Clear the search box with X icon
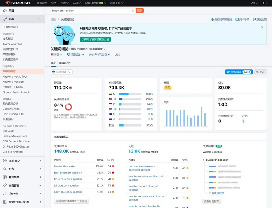The width and height of the screenshot is (272, 208). point(133,11)
